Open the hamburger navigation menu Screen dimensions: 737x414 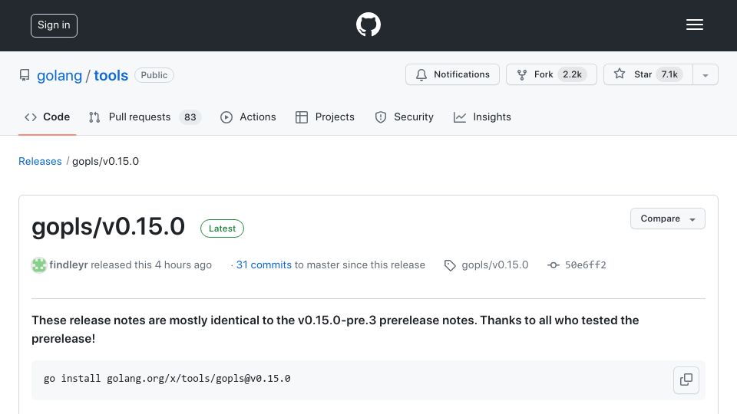[694, 25]
